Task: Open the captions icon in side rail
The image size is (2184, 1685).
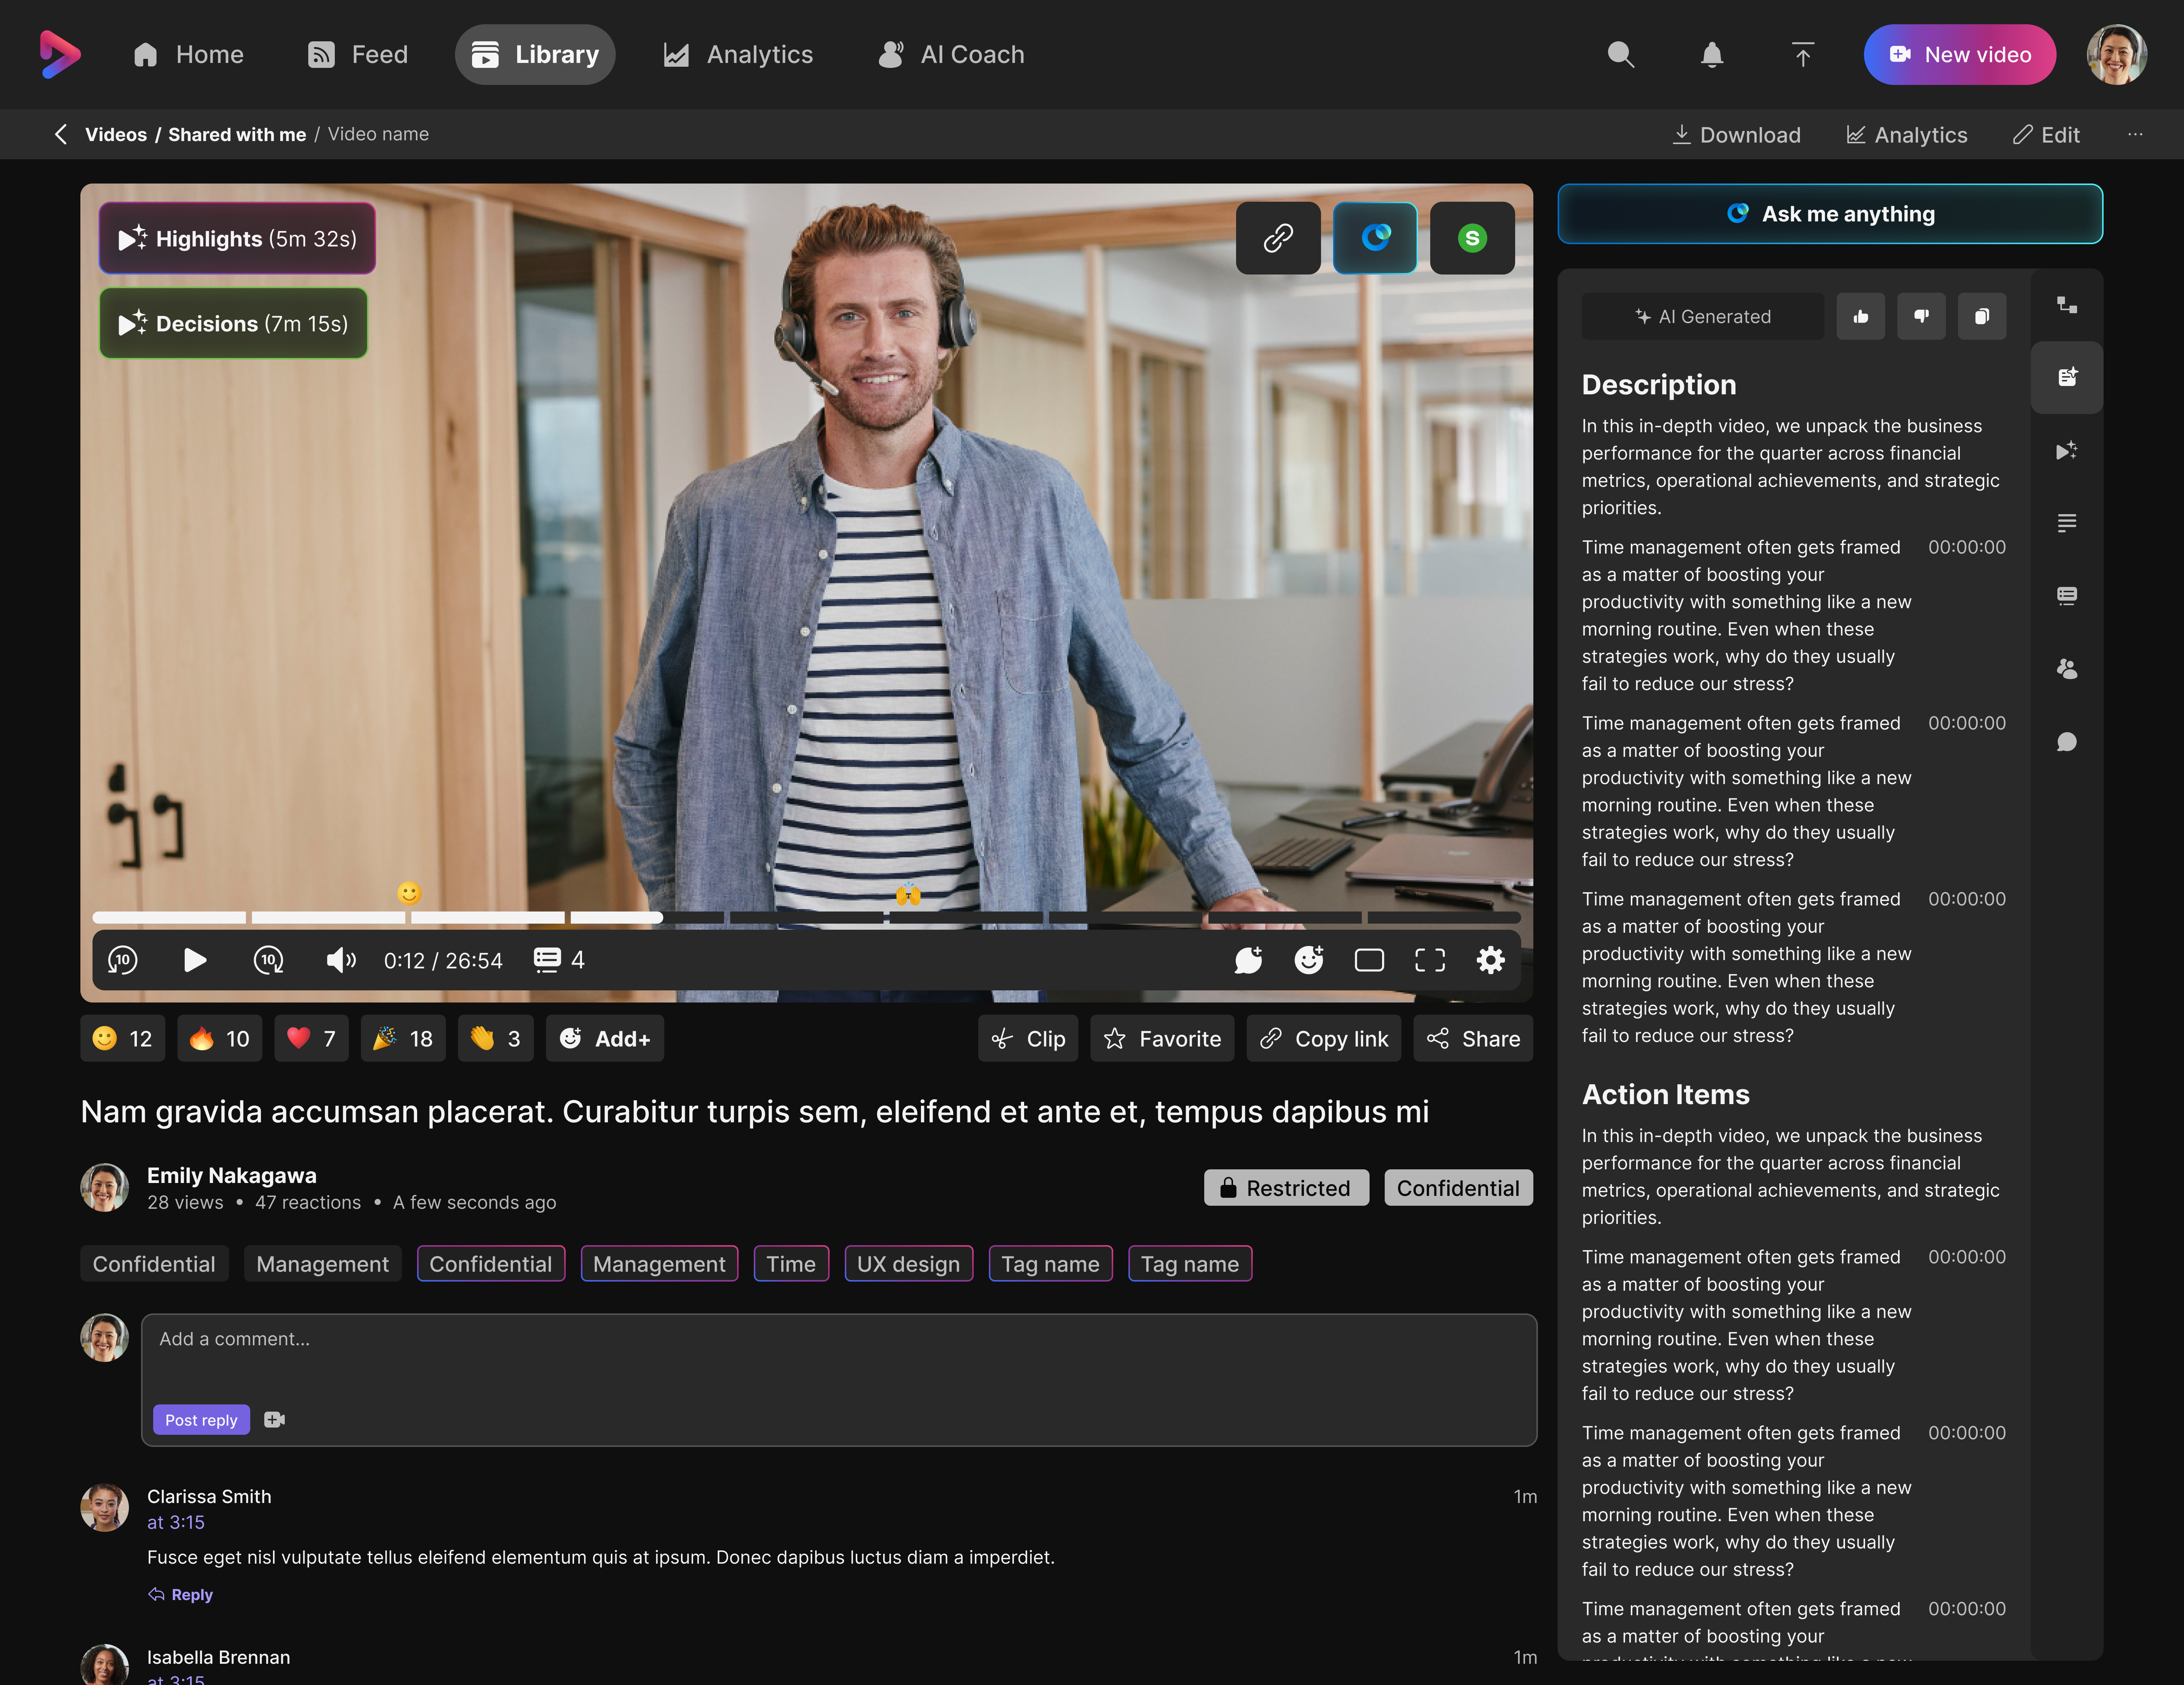Action: (2067, 596)
